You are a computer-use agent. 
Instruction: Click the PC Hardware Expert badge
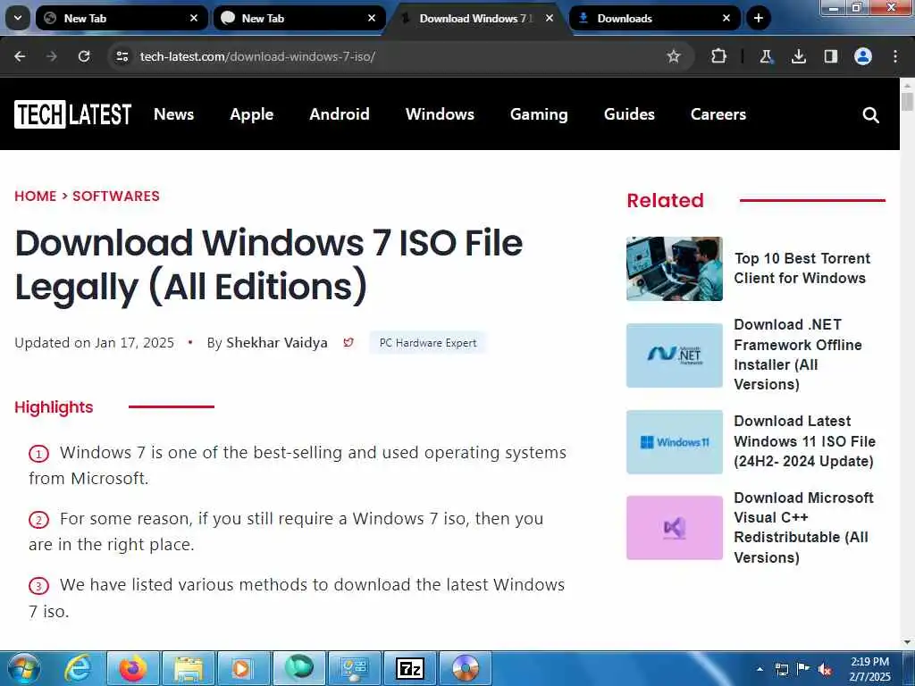coord(428,342)
